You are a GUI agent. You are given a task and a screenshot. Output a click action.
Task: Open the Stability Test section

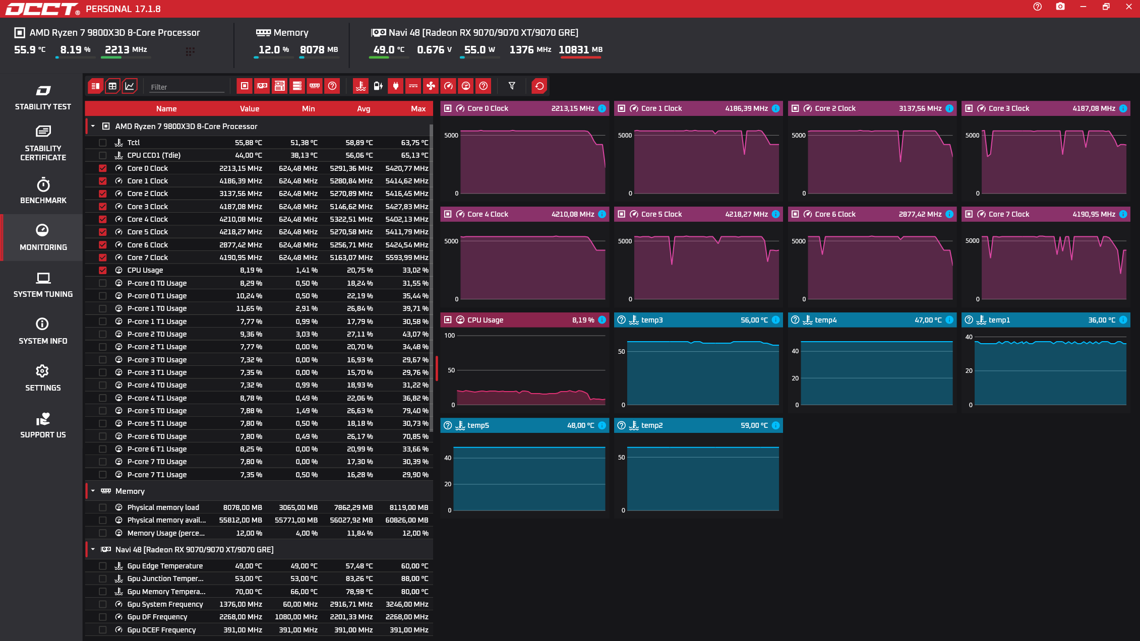coord(43,98)
